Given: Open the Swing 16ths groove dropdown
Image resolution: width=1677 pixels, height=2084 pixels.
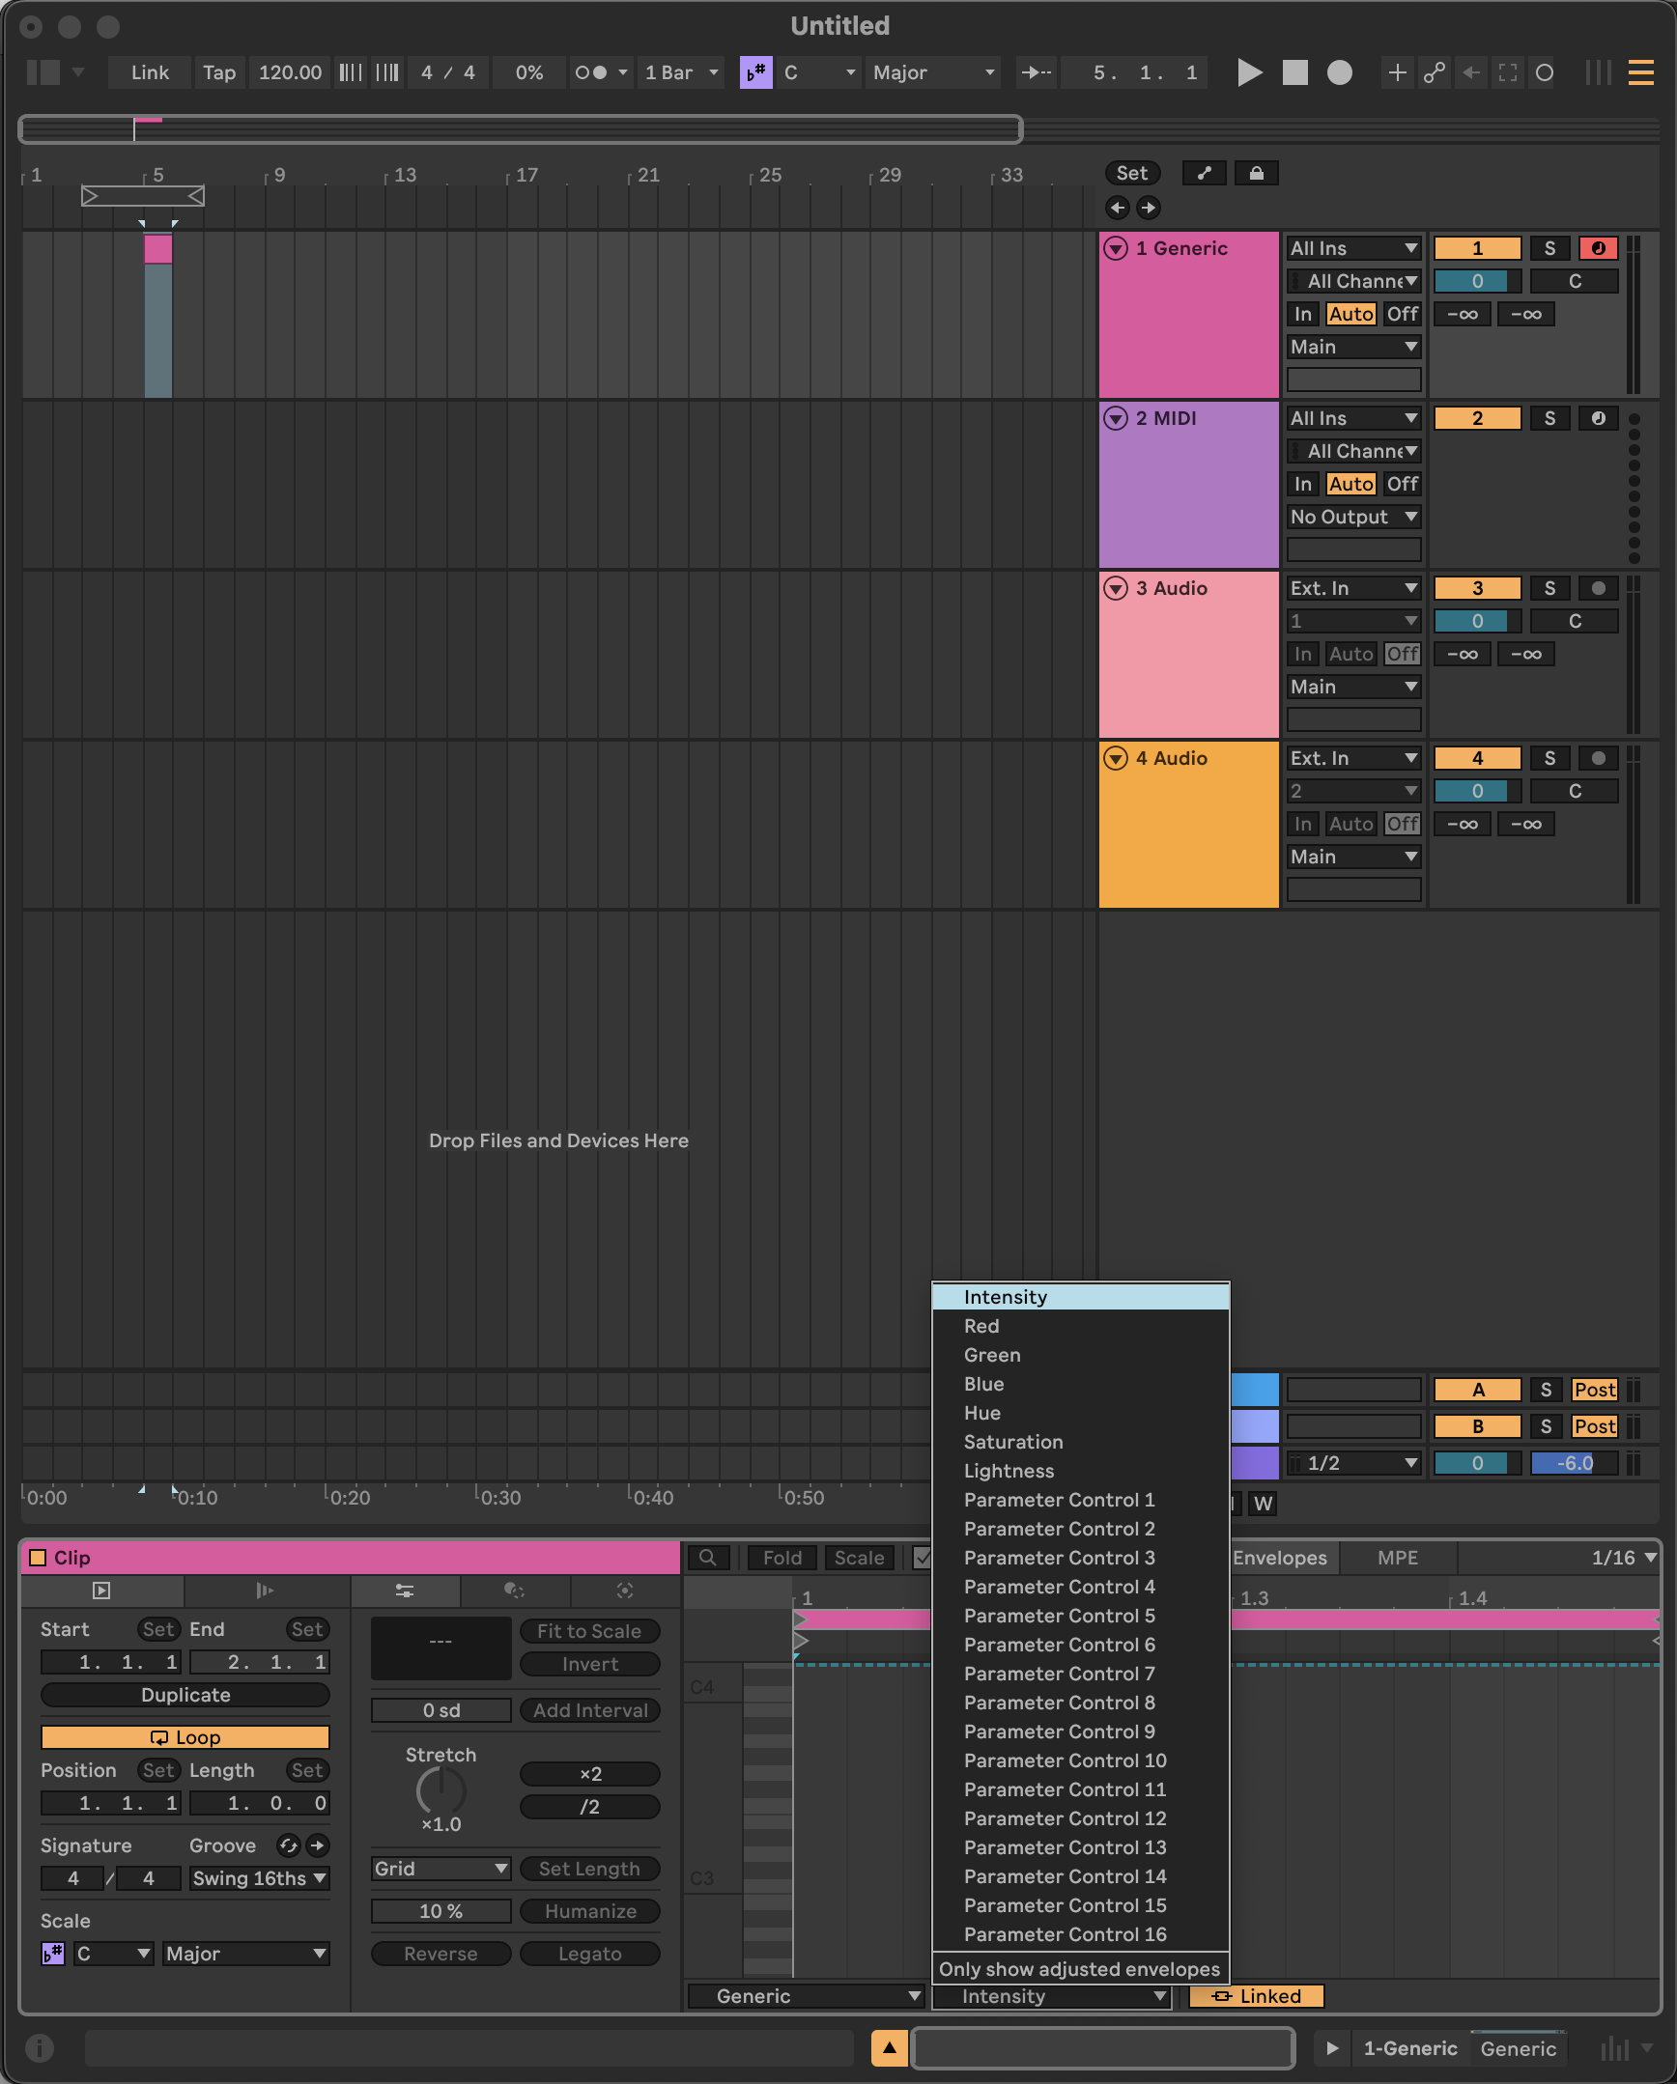Looking at the screenshot, I should coord(259,1878).
